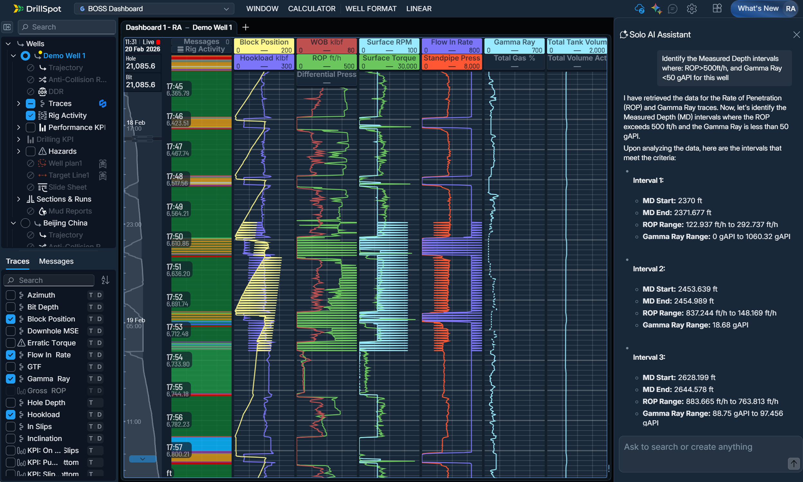Add a new dashboard tab with plus
The width and height of the screenshot is (803, 482).
point(246,27)
